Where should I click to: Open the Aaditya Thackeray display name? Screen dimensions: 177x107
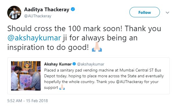(x=47, y=10)
